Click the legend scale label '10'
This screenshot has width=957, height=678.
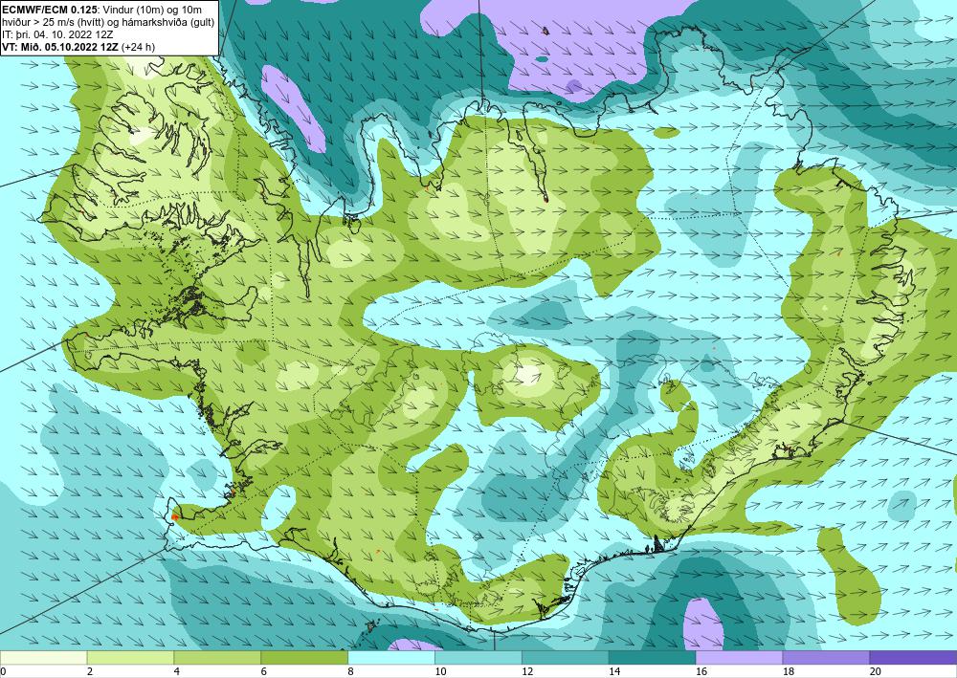440,671
